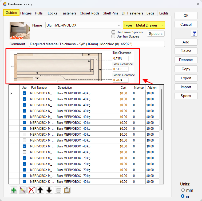Click the Spacers button

click(x=156, y=33)
